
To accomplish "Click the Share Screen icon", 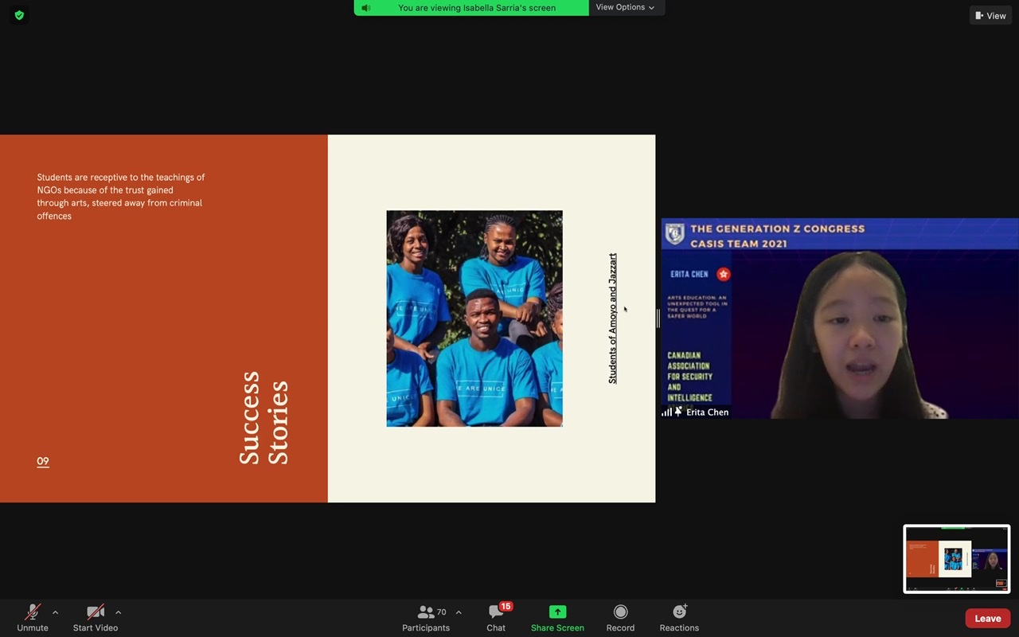I will 557,612.
